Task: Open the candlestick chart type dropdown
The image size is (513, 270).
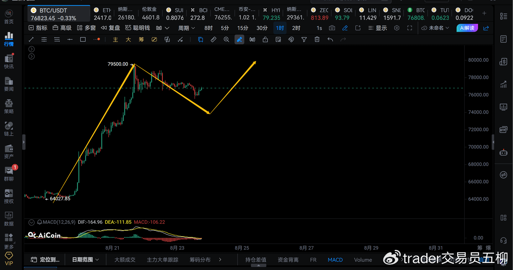Action: 162,28
